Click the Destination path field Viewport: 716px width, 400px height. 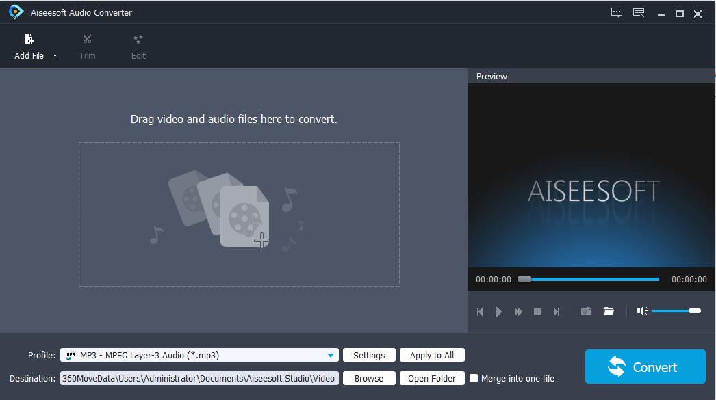pos(199,378)
